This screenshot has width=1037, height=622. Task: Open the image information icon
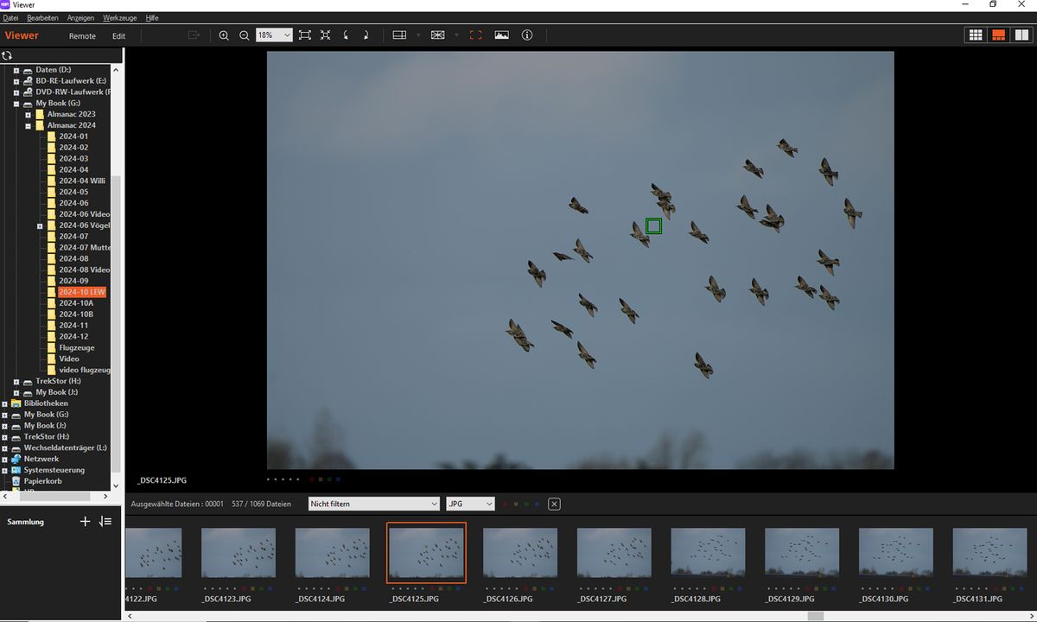tap(527, 35)
